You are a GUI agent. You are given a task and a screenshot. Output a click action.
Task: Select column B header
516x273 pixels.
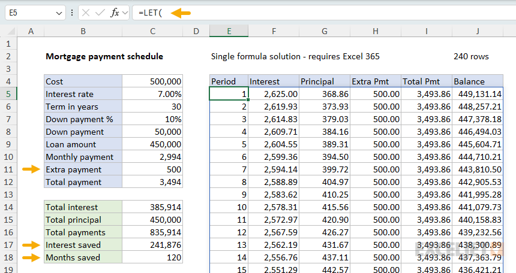tap(83, 31)
